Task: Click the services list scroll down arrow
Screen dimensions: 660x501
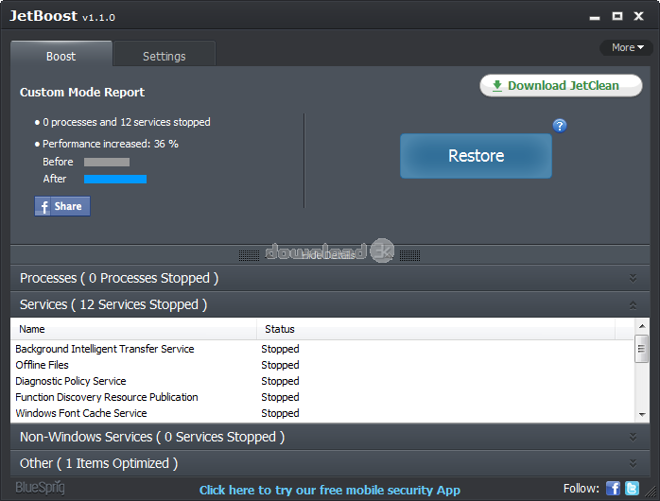Action: point(642,415)
